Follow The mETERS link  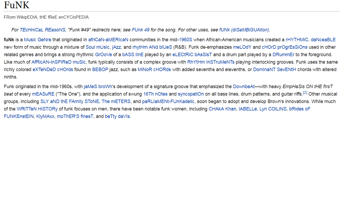click(116, 101)
